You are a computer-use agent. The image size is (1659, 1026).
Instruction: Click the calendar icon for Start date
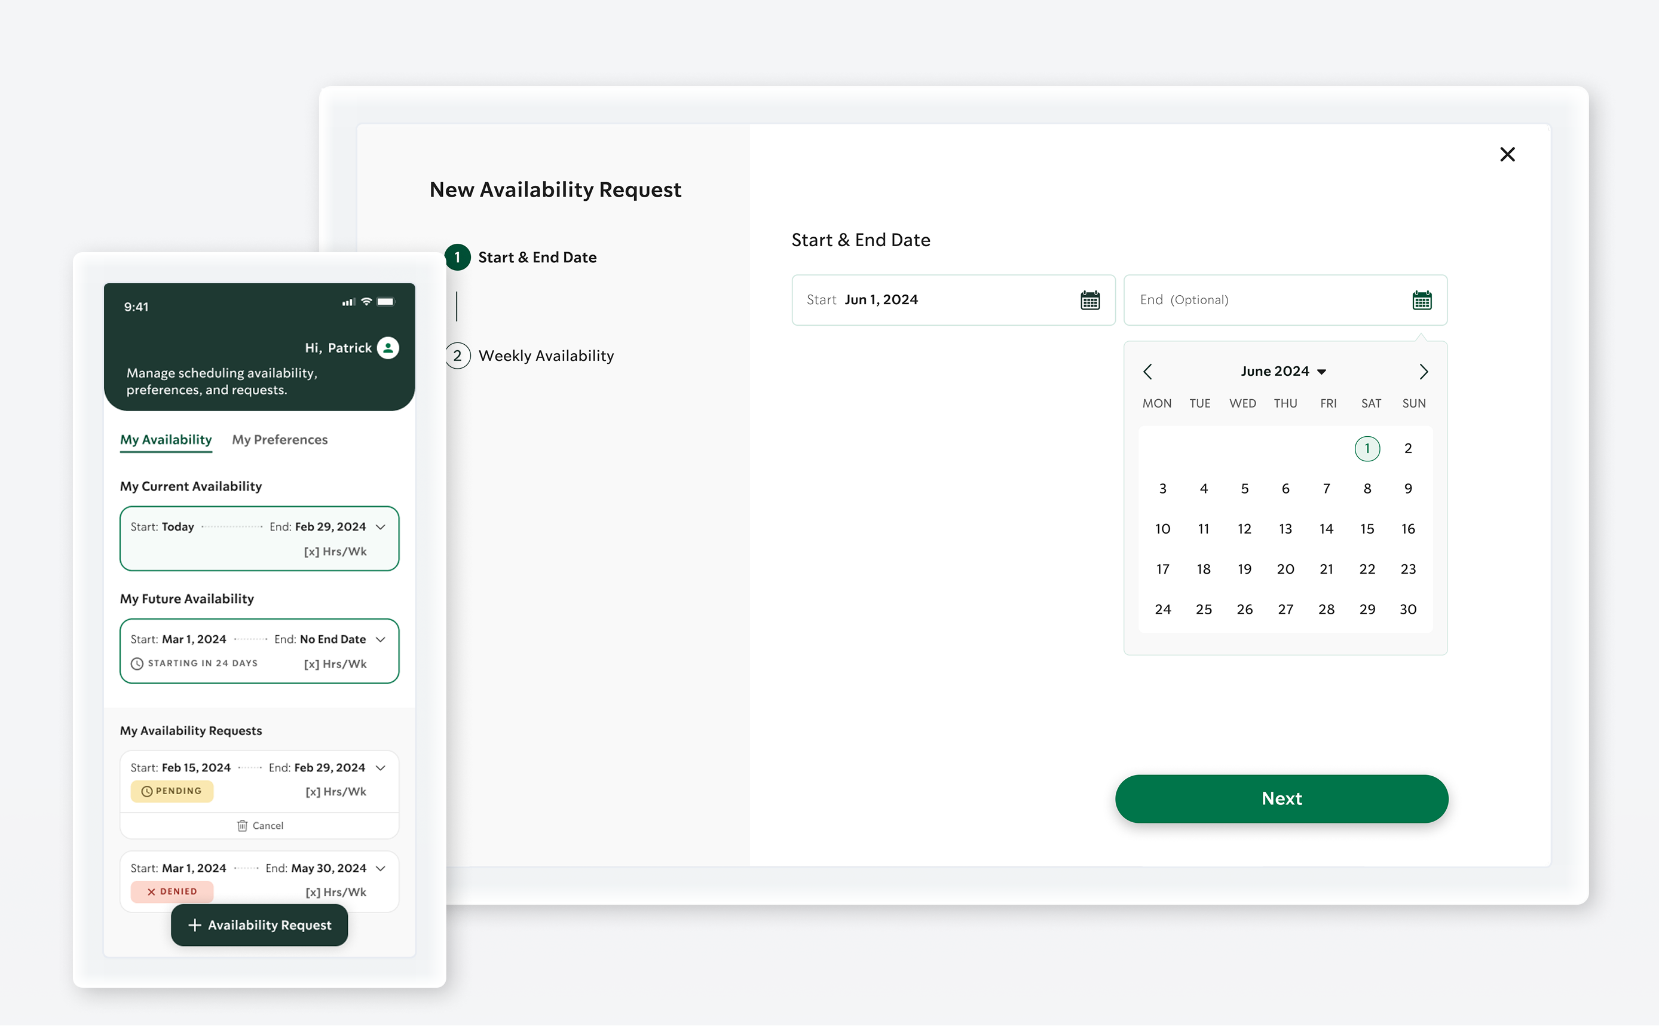coord(1089,299)
